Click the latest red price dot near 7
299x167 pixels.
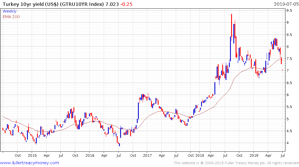[282, 70]
